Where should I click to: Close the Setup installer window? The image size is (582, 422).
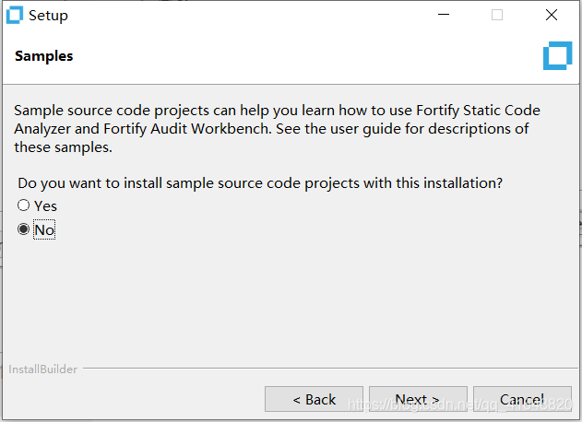pos(551,15)
